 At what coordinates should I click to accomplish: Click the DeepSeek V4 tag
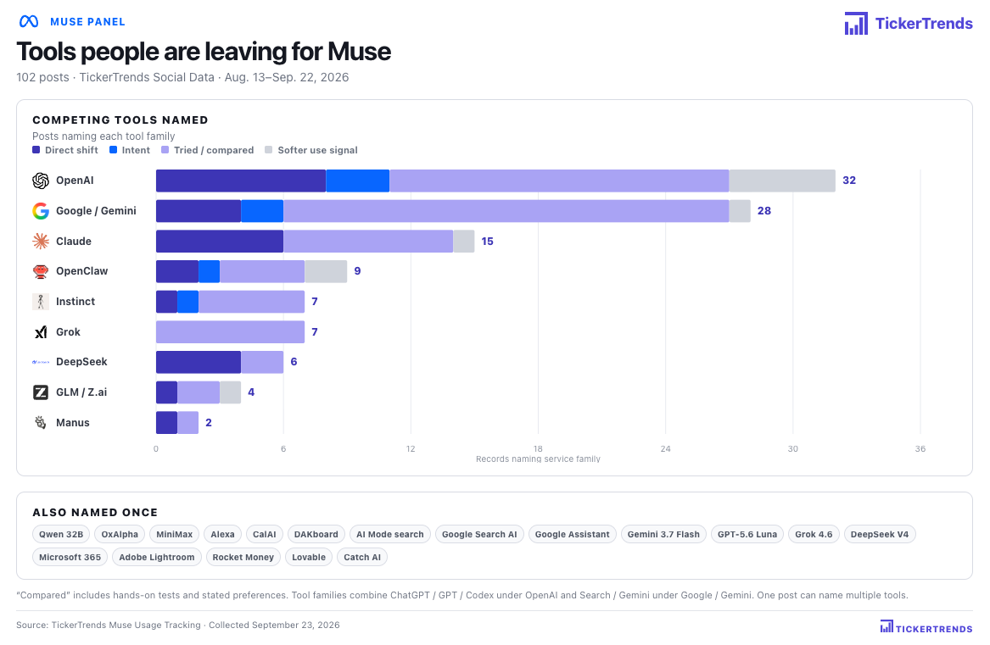[880, 535]
